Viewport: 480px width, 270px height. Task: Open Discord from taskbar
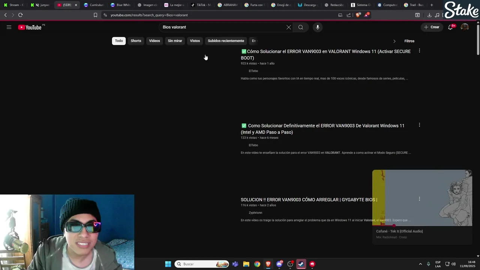[x=279, y=264]
